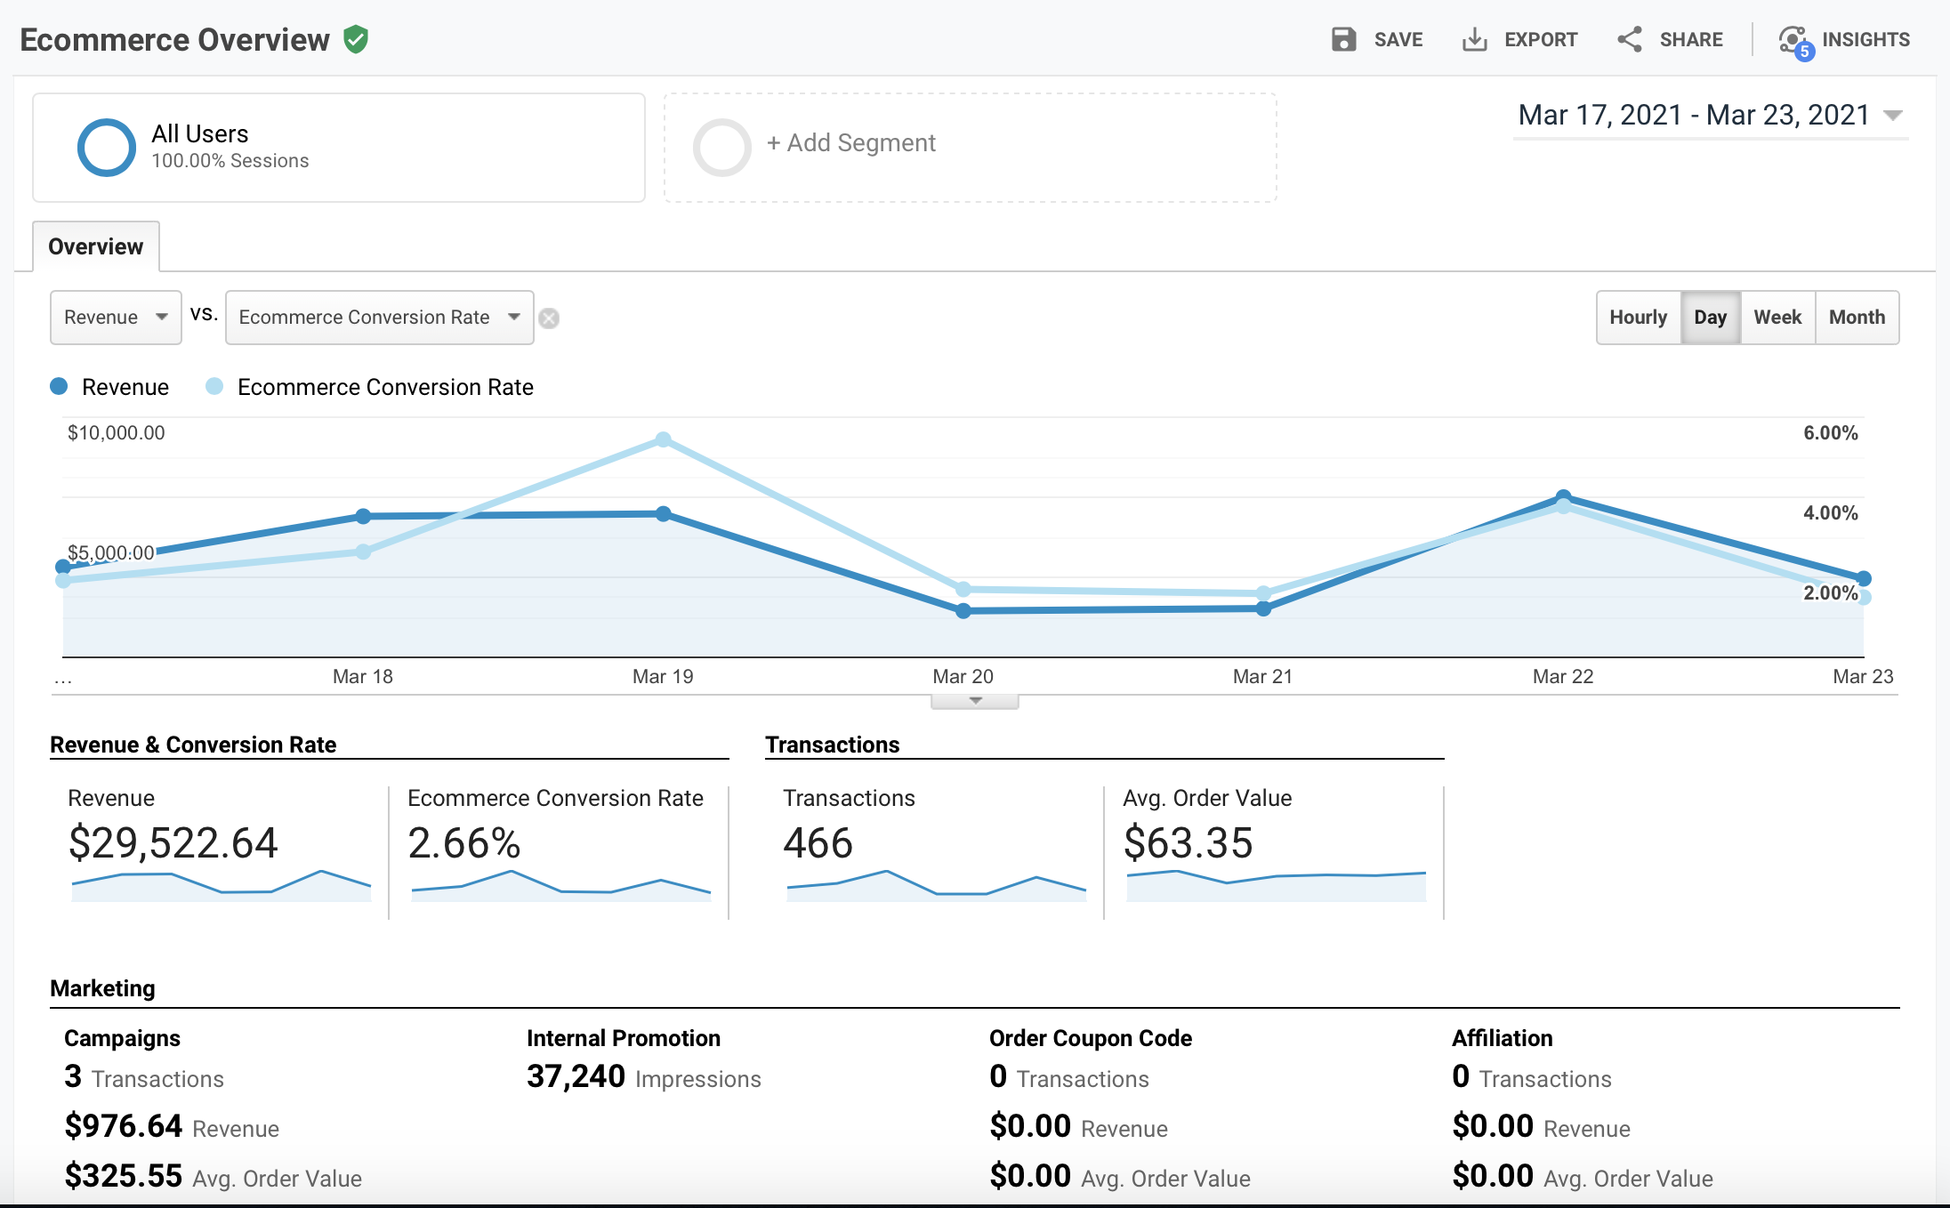The image size is (1950, 1208).
Task: Open Analytics Intelligence Insights icon
Action: pyautogui.click(x=1794, y=39)
